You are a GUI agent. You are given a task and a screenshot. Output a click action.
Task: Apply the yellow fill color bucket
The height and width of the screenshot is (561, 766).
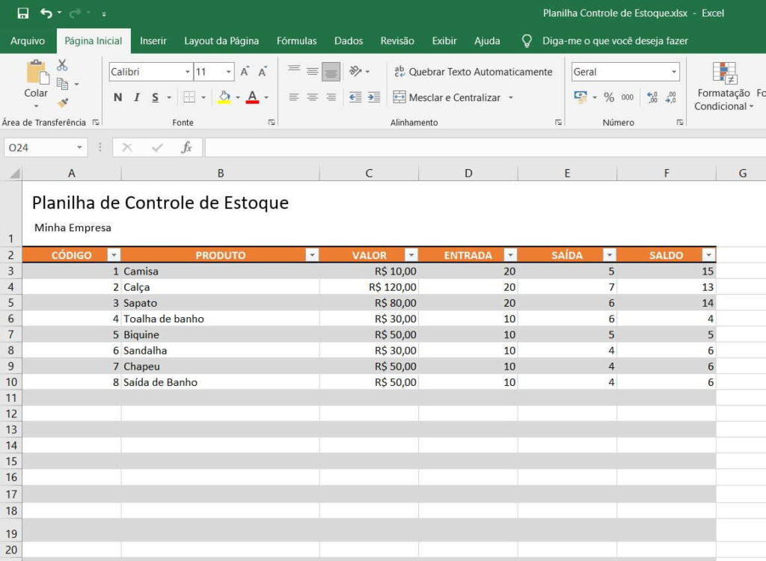click(x=224, y=97)
